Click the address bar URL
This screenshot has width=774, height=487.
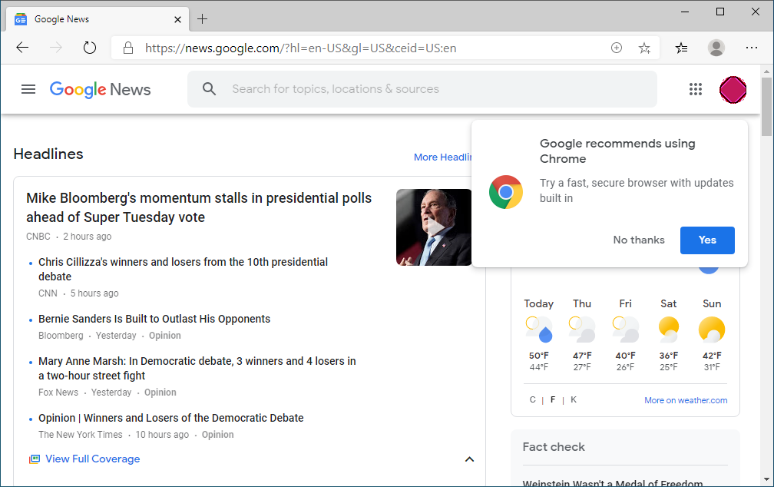coord(301,48)
